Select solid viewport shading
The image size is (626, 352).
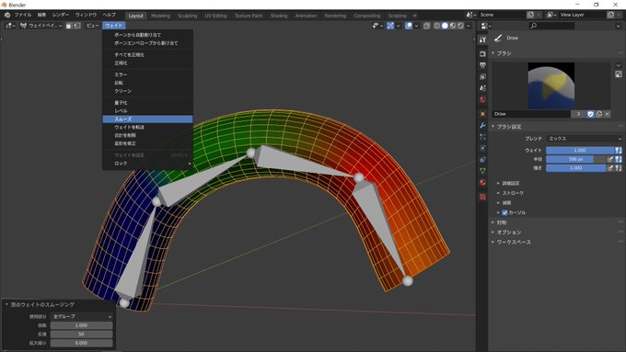(x=445, y=26)
